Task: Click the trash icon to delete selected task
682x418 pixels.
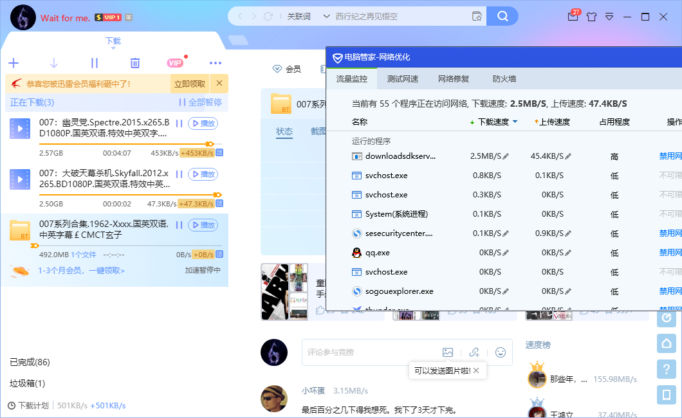Action: [135, 63]
